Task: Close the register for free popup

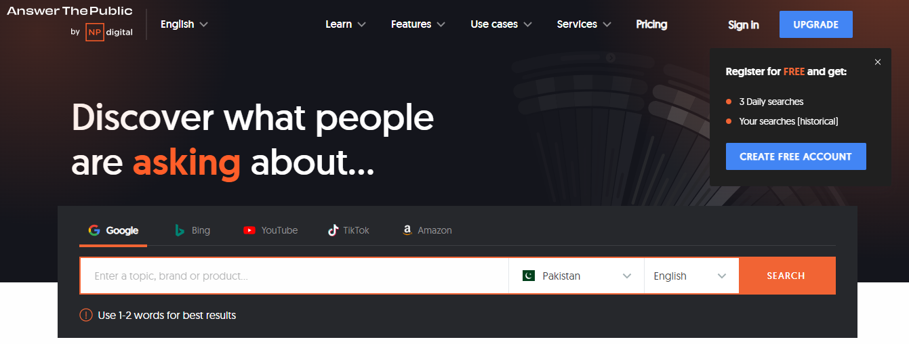Action: point(878,62)
